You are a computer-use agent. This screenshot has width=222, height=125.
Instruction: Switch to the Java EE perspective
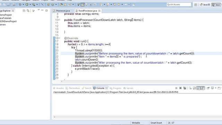[x=205, y=5]
